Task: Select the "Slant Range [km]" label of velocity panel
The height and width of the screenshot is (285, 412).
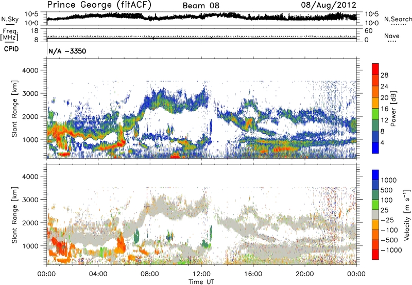Action: click(x=14, y=215)
